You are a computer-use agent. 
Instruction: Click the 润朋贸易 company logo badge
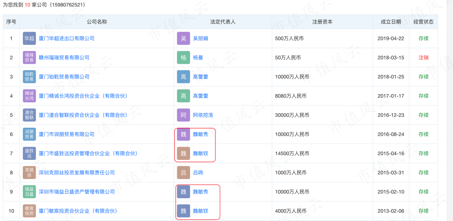click(29, 134)
